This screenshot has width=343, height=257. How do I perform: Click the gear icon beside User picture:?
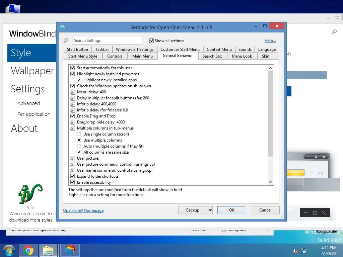tap(72, 158)
